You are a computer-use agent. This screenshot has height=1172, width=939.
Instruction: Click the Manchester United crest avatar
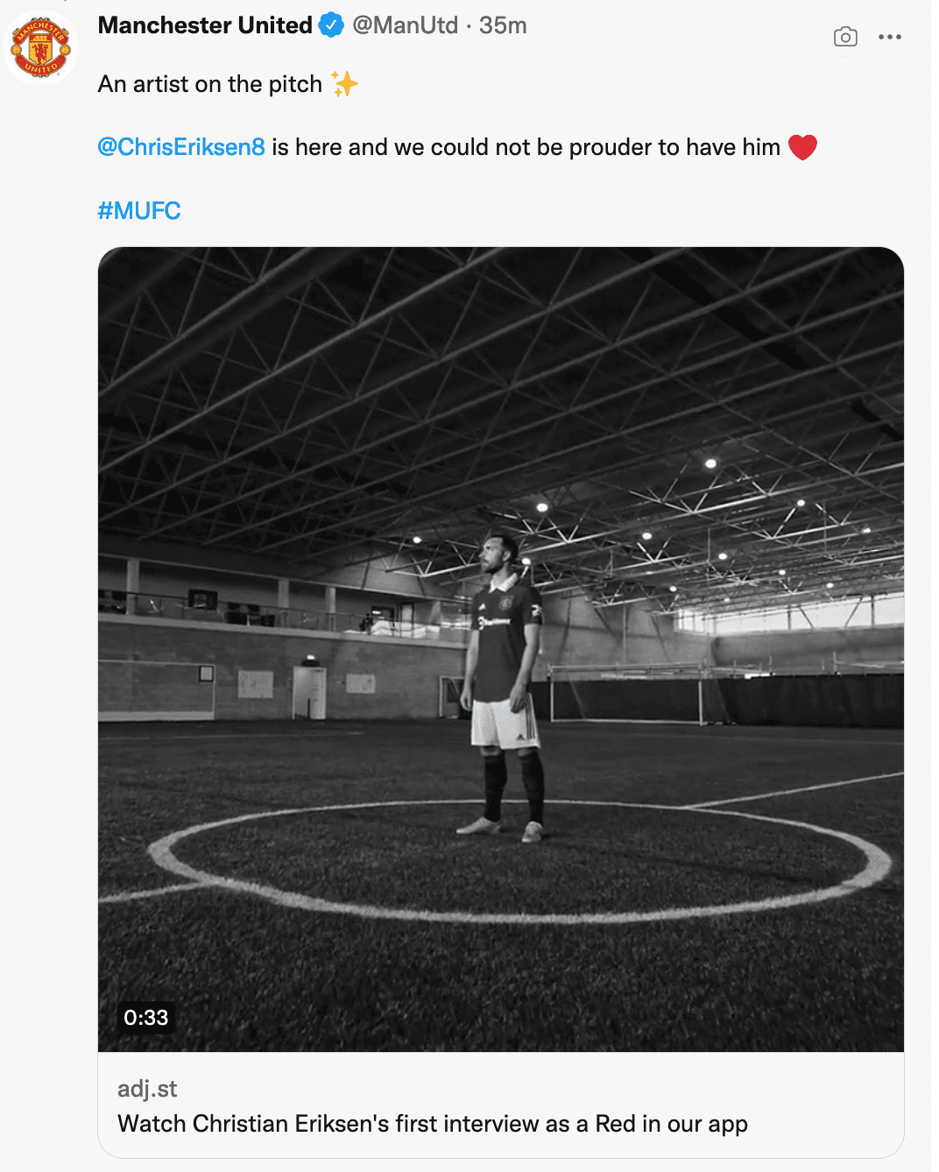point(42,46)
